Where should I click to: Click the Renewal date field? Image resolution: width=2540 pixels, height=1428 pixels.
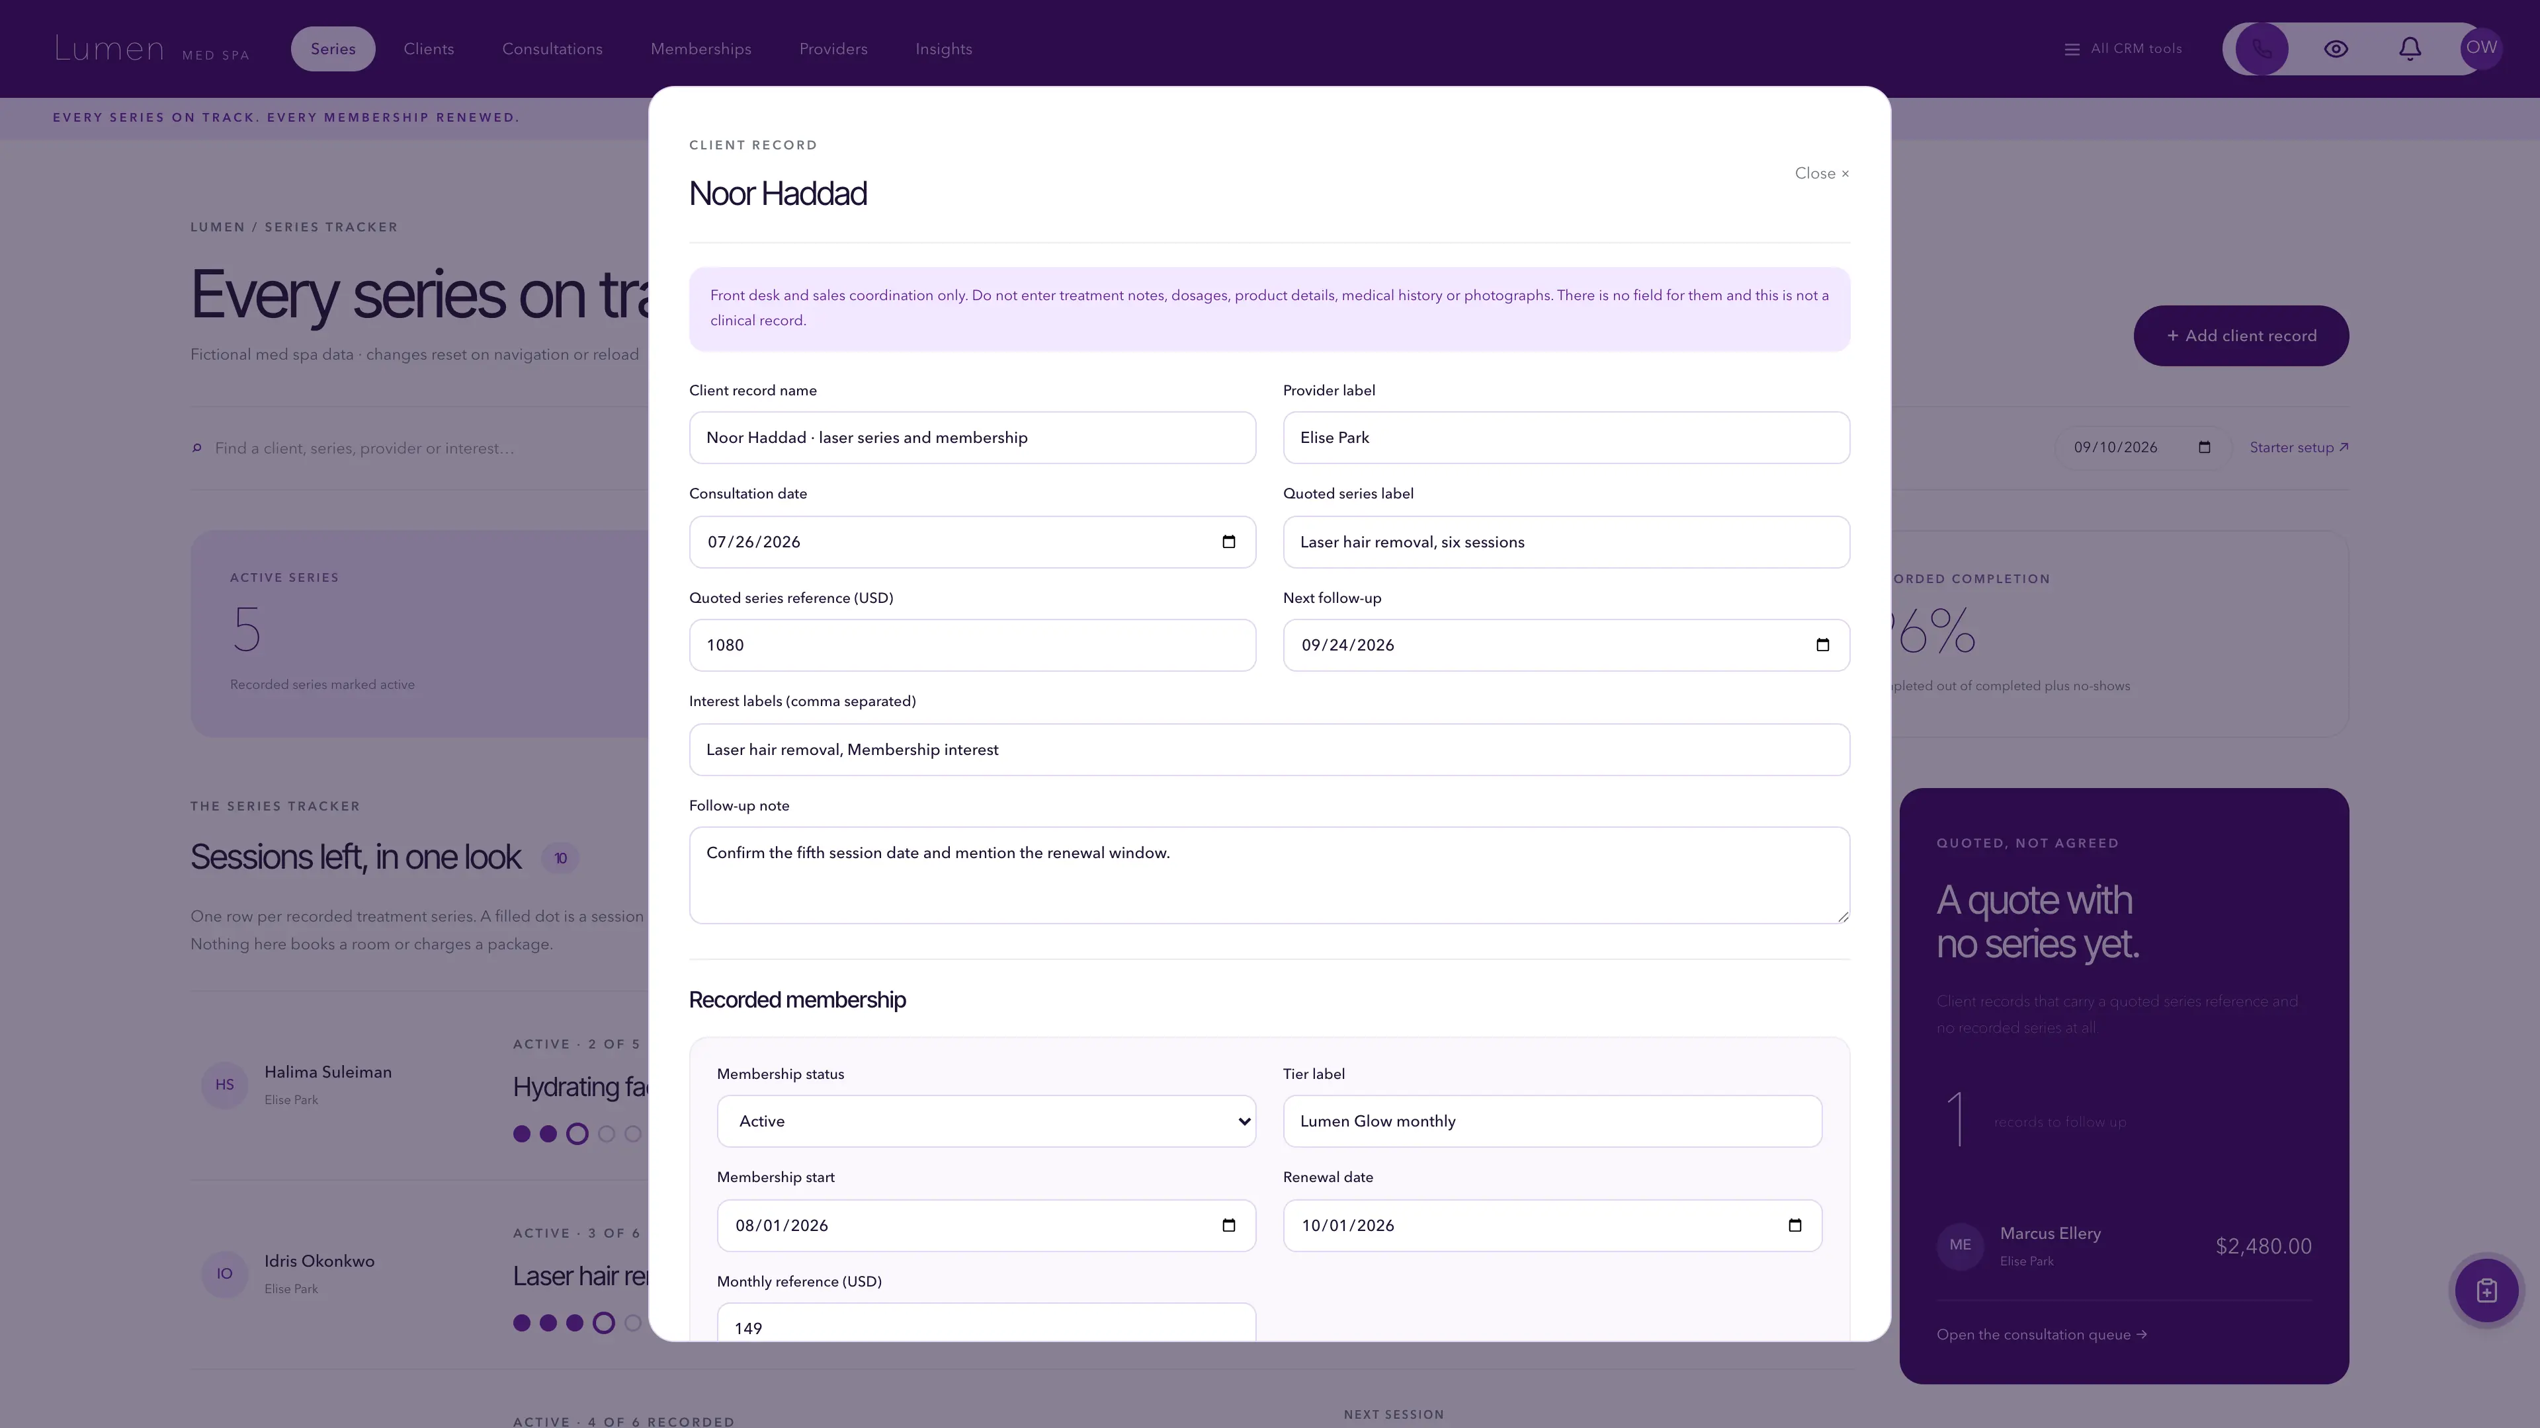1552,1226
